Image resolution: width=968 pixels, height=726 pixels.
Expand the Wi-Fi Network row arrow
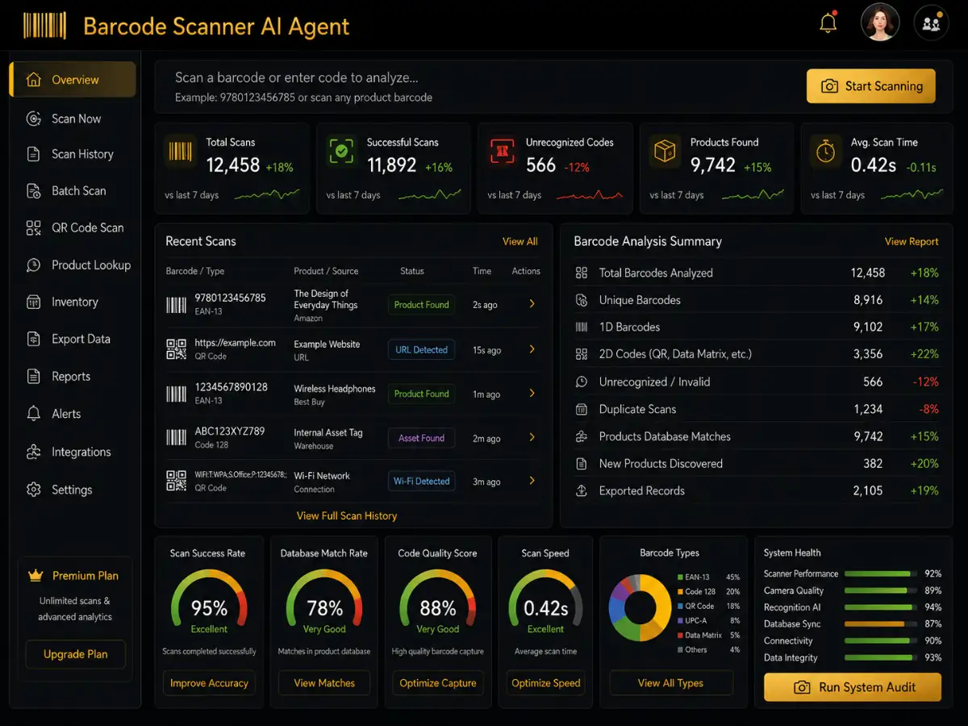pyautogui.click(x=532, y=481)
